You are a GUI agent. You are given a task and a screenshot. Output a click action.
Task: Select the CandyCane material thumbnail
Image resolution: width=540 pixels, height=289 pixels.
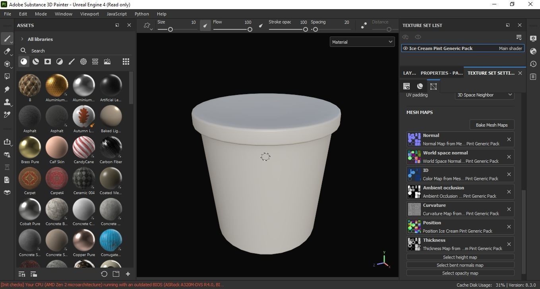tap(84, 147)
